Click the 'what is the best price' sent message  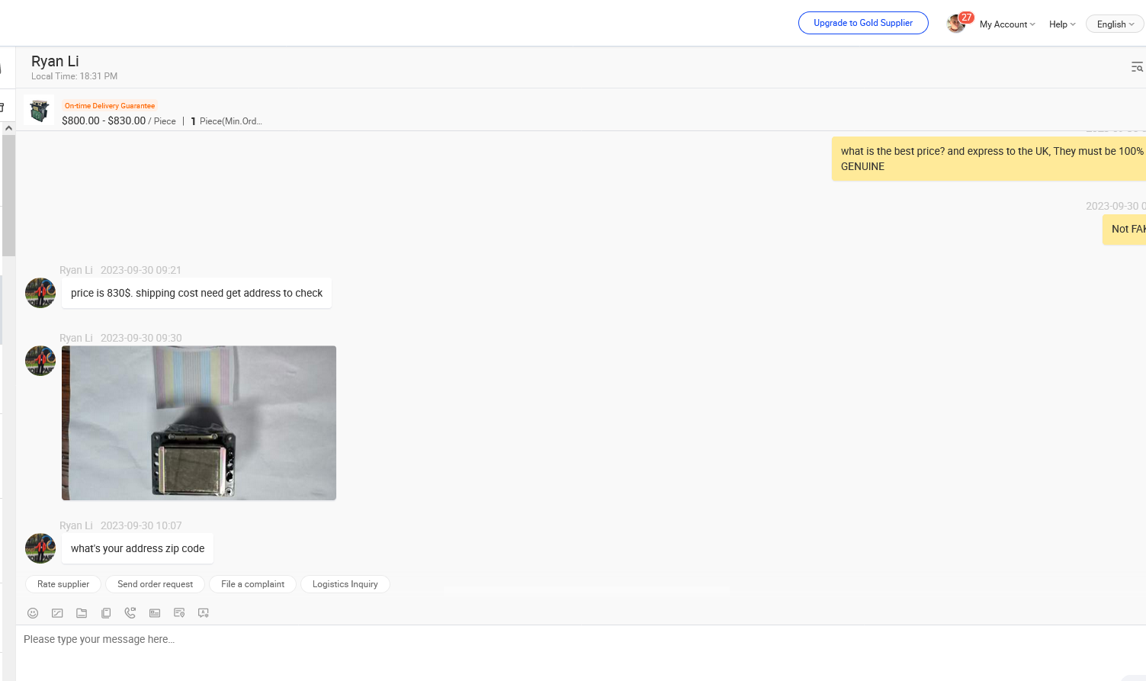[x=989, y=159]
